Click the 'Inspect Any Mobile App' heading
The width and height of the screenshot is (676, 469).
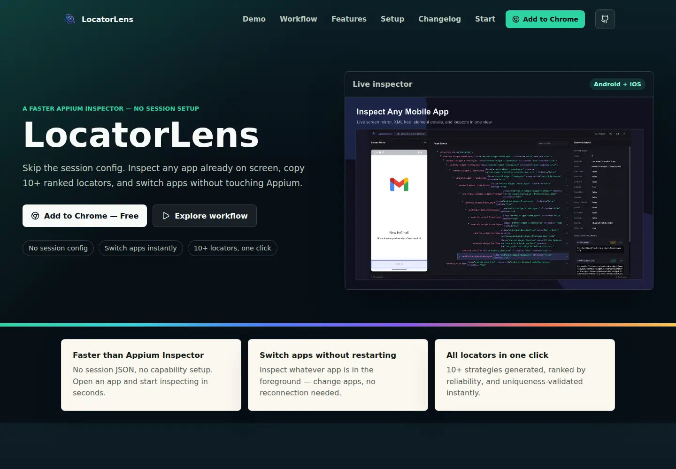(x=402, y=112)
